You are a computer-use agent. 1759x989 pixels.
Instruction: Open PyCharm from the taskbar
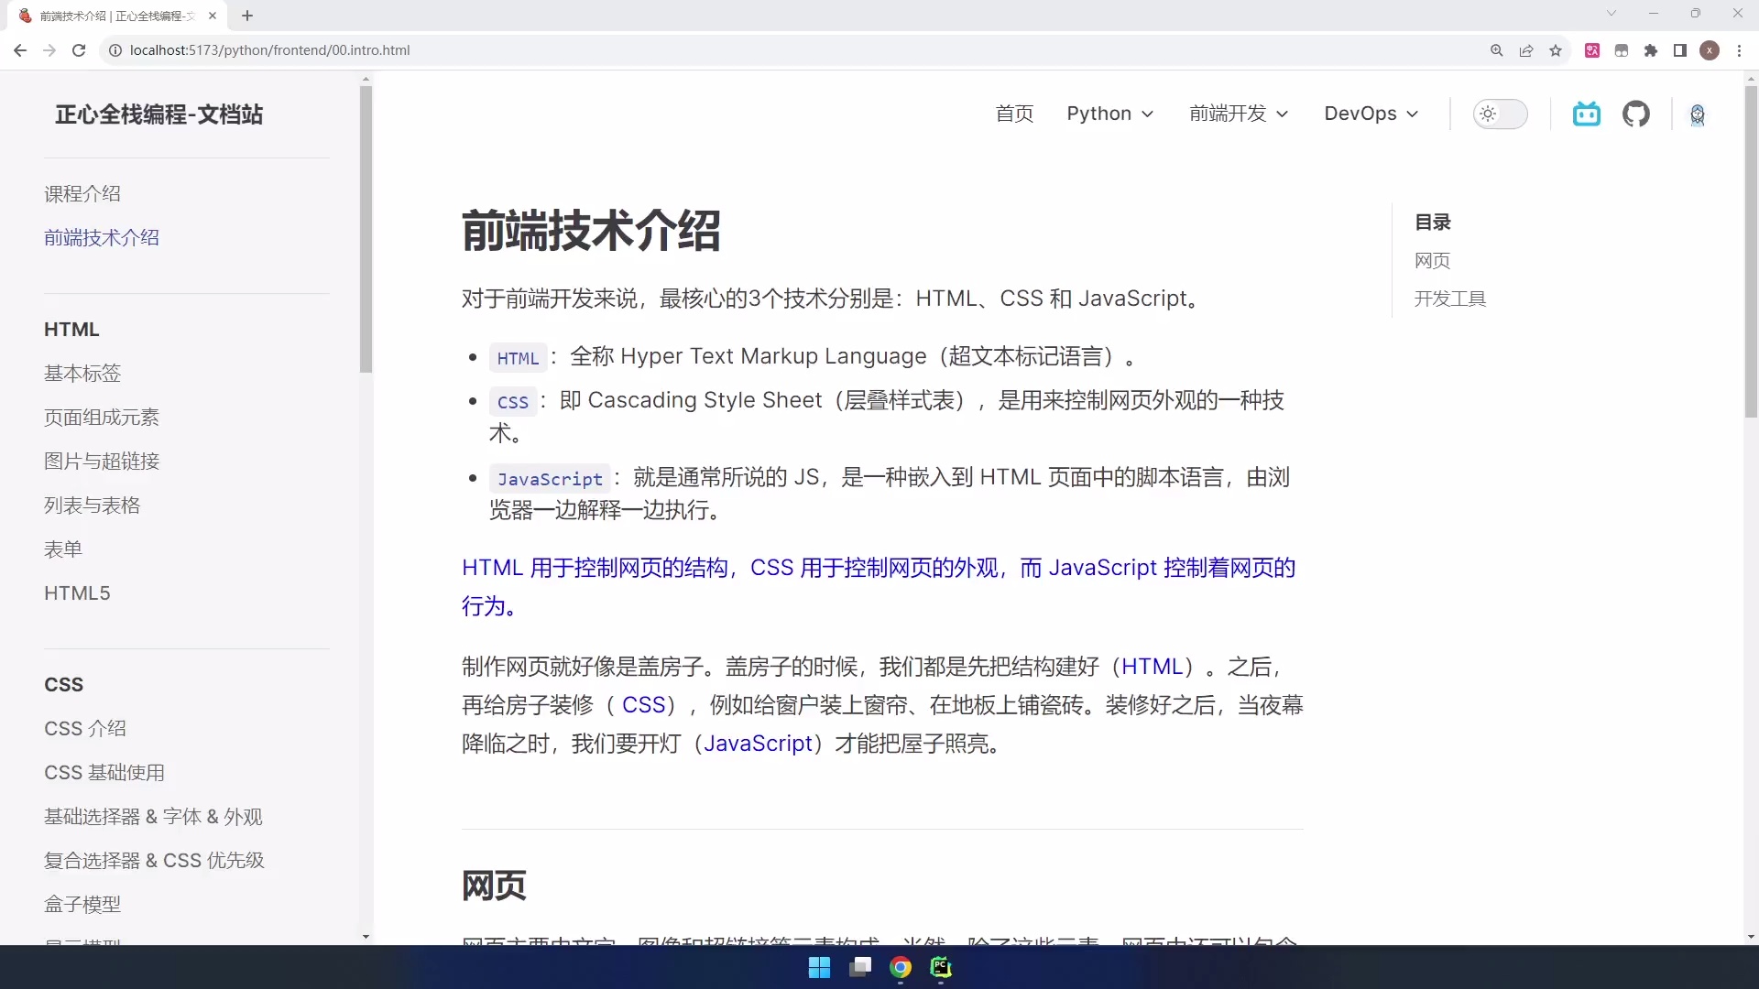point(941,968)
